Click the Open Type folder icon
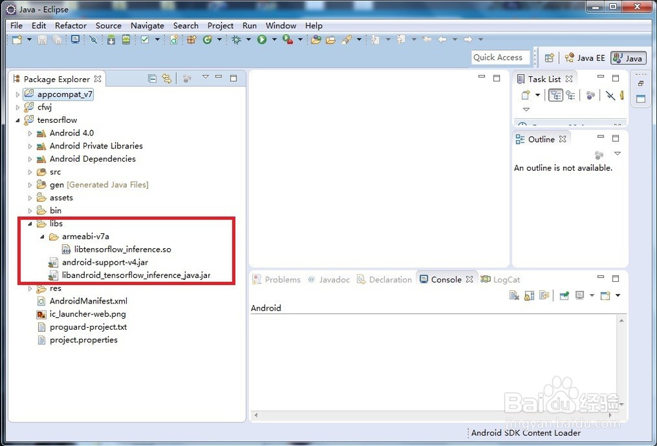The height and width of the screenshot is (446, 657). pyautogui.click(x=316, y=40)
